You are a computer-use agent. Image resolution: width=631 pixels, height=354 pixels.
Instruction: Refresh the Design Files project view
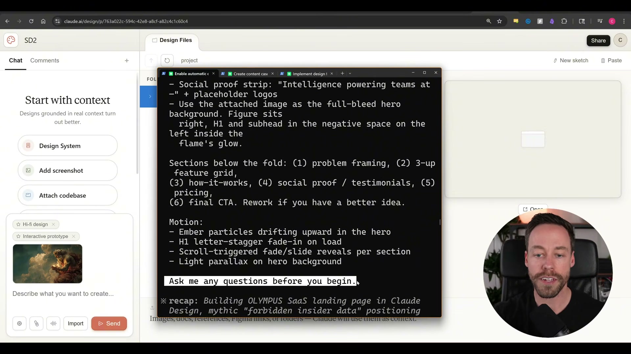(x=167, y=60)
